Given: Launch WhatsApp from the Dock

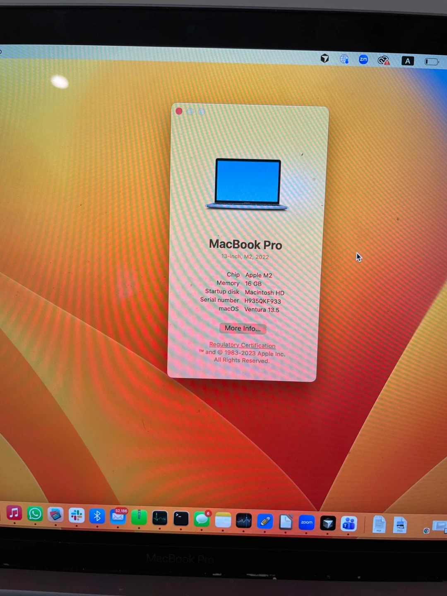Looking at the screenshot, I should click(35, 514).
